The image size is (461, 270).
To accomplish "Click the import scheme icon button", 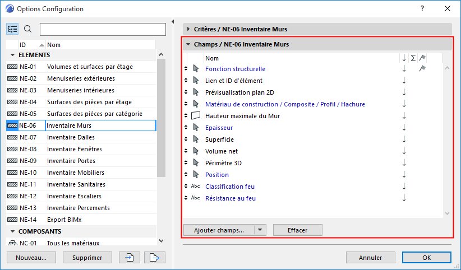I will point(129,258).
